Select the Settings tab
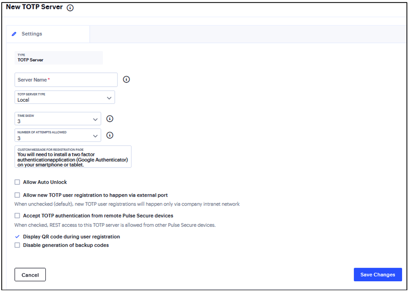 point(32,34)
